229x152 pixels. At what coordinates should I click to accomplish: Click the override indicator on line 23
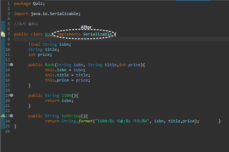3,116
